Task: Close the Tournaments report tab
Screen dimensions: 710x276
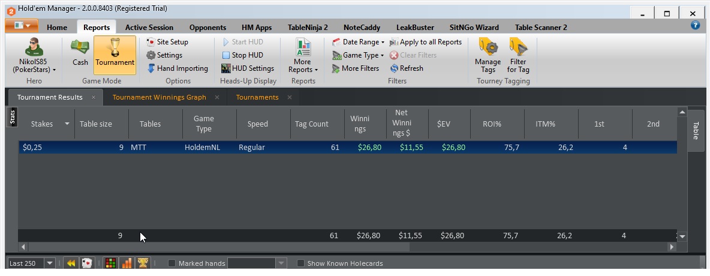Action: [x=290, y=97]
